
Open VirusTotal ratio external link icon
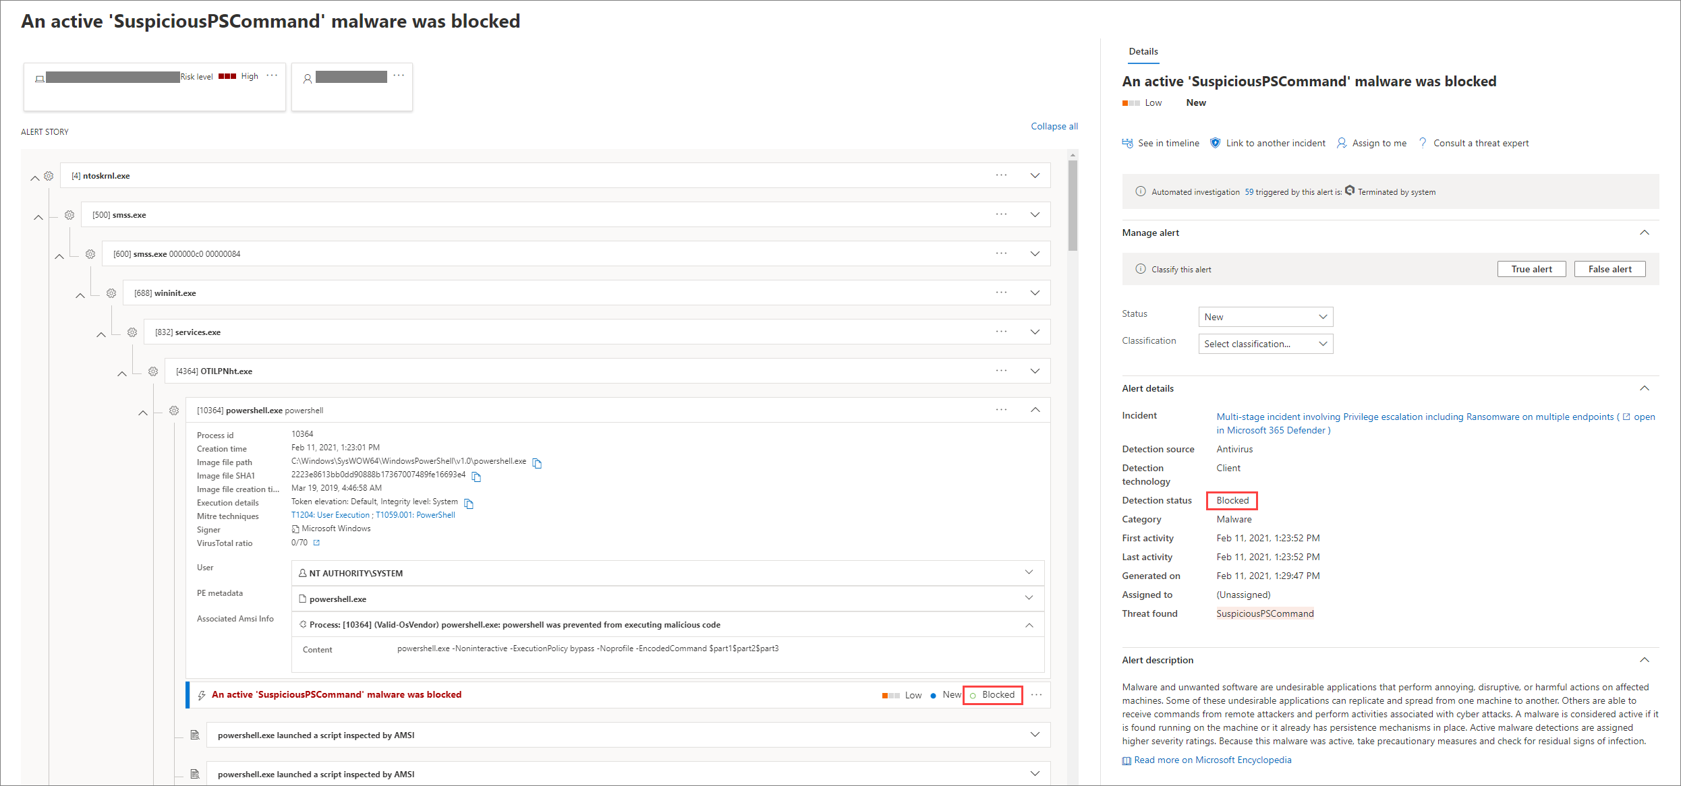tap(316, 543)
